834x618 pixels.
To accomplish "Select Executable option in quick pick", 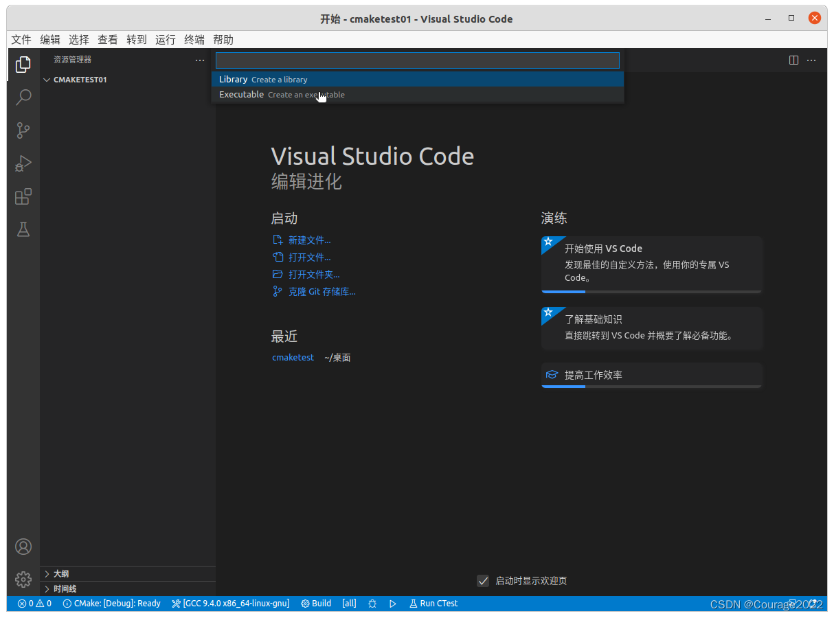I will [418, 95].
